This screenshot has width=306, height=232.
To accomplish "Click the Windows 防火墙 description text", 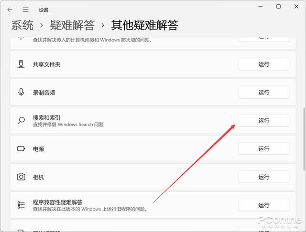I will pyautogui.click(x=92, y=40).
